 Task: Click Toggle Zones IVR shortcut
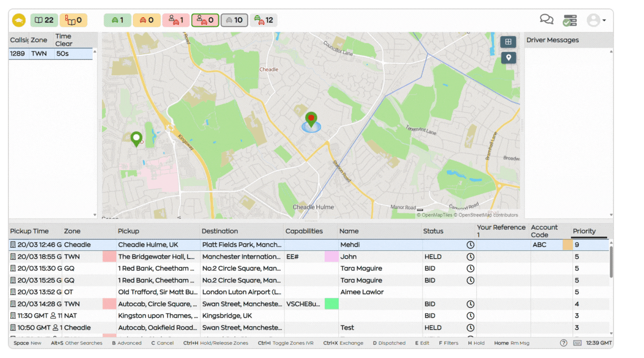pos(286,343)
